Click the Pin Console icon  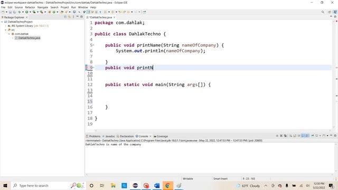312,136
